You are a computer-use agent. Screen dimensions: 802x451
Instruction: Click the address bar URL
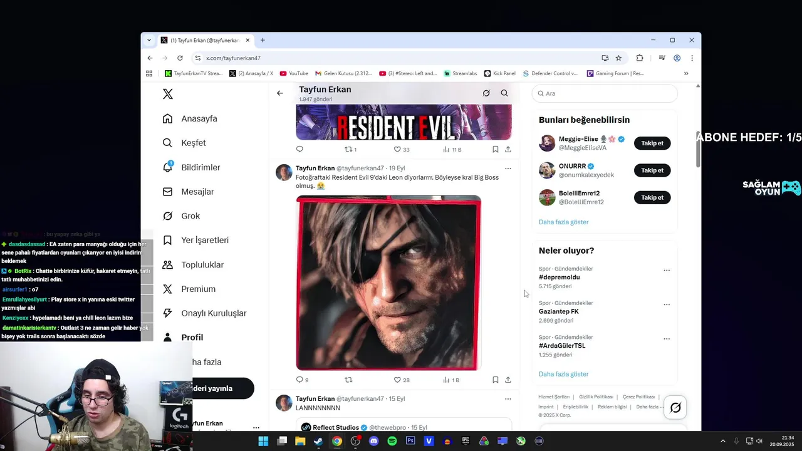233,58
